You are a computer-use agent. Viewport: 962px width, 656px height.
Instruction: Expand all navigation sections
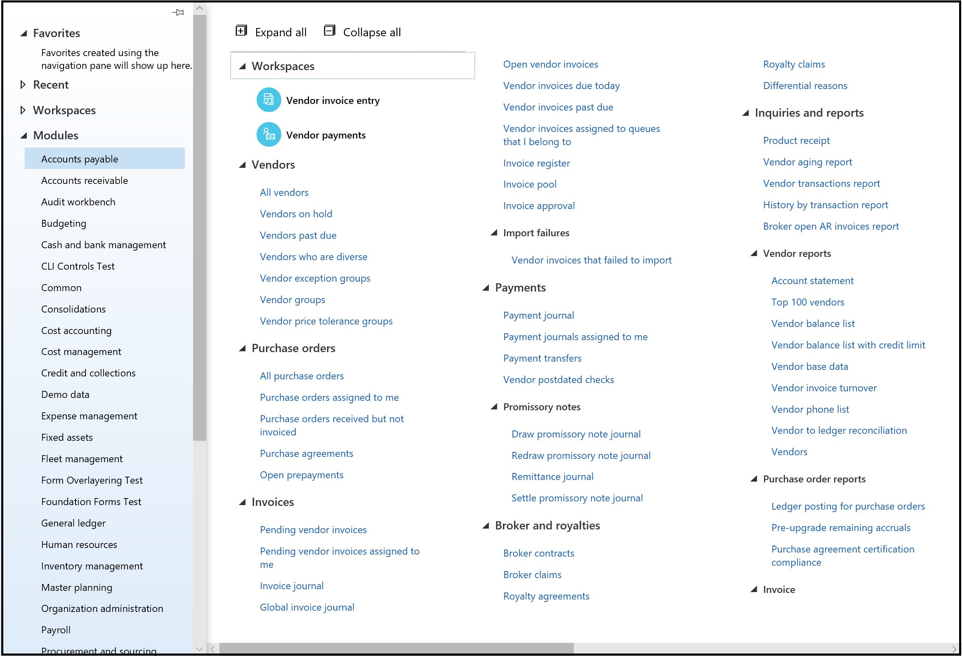click(271, 31)
